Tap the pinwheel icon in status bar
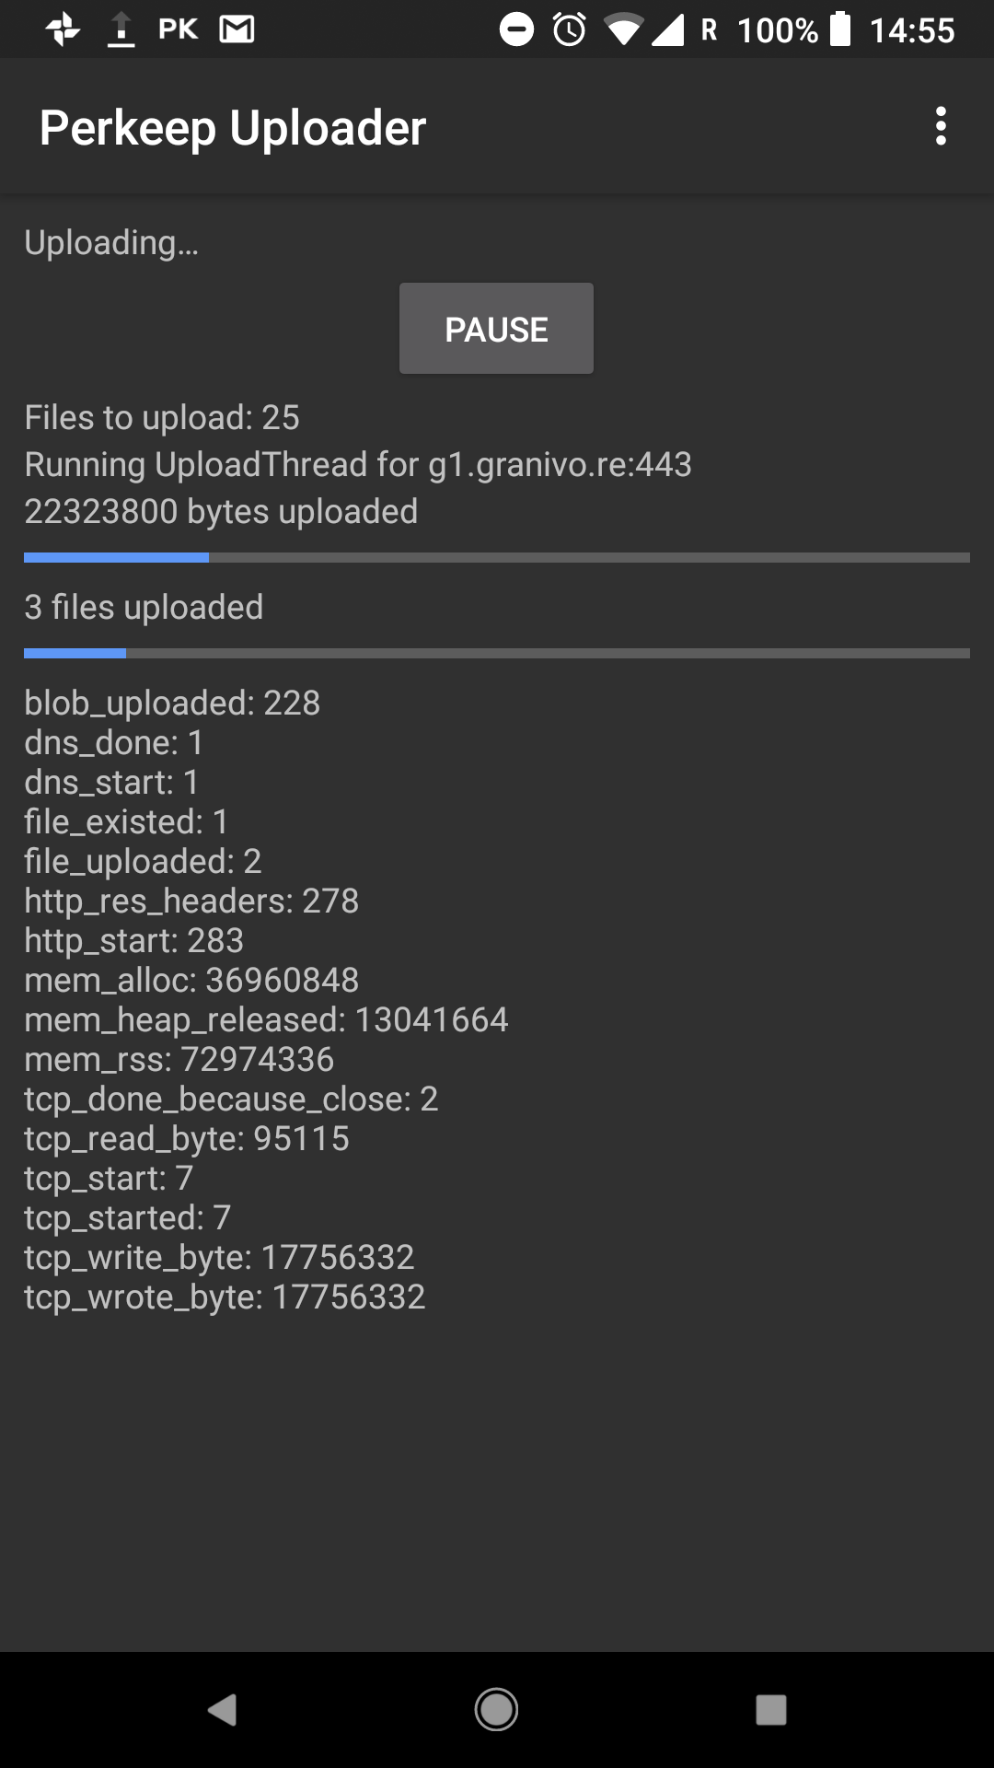 (x=63, y=29)
